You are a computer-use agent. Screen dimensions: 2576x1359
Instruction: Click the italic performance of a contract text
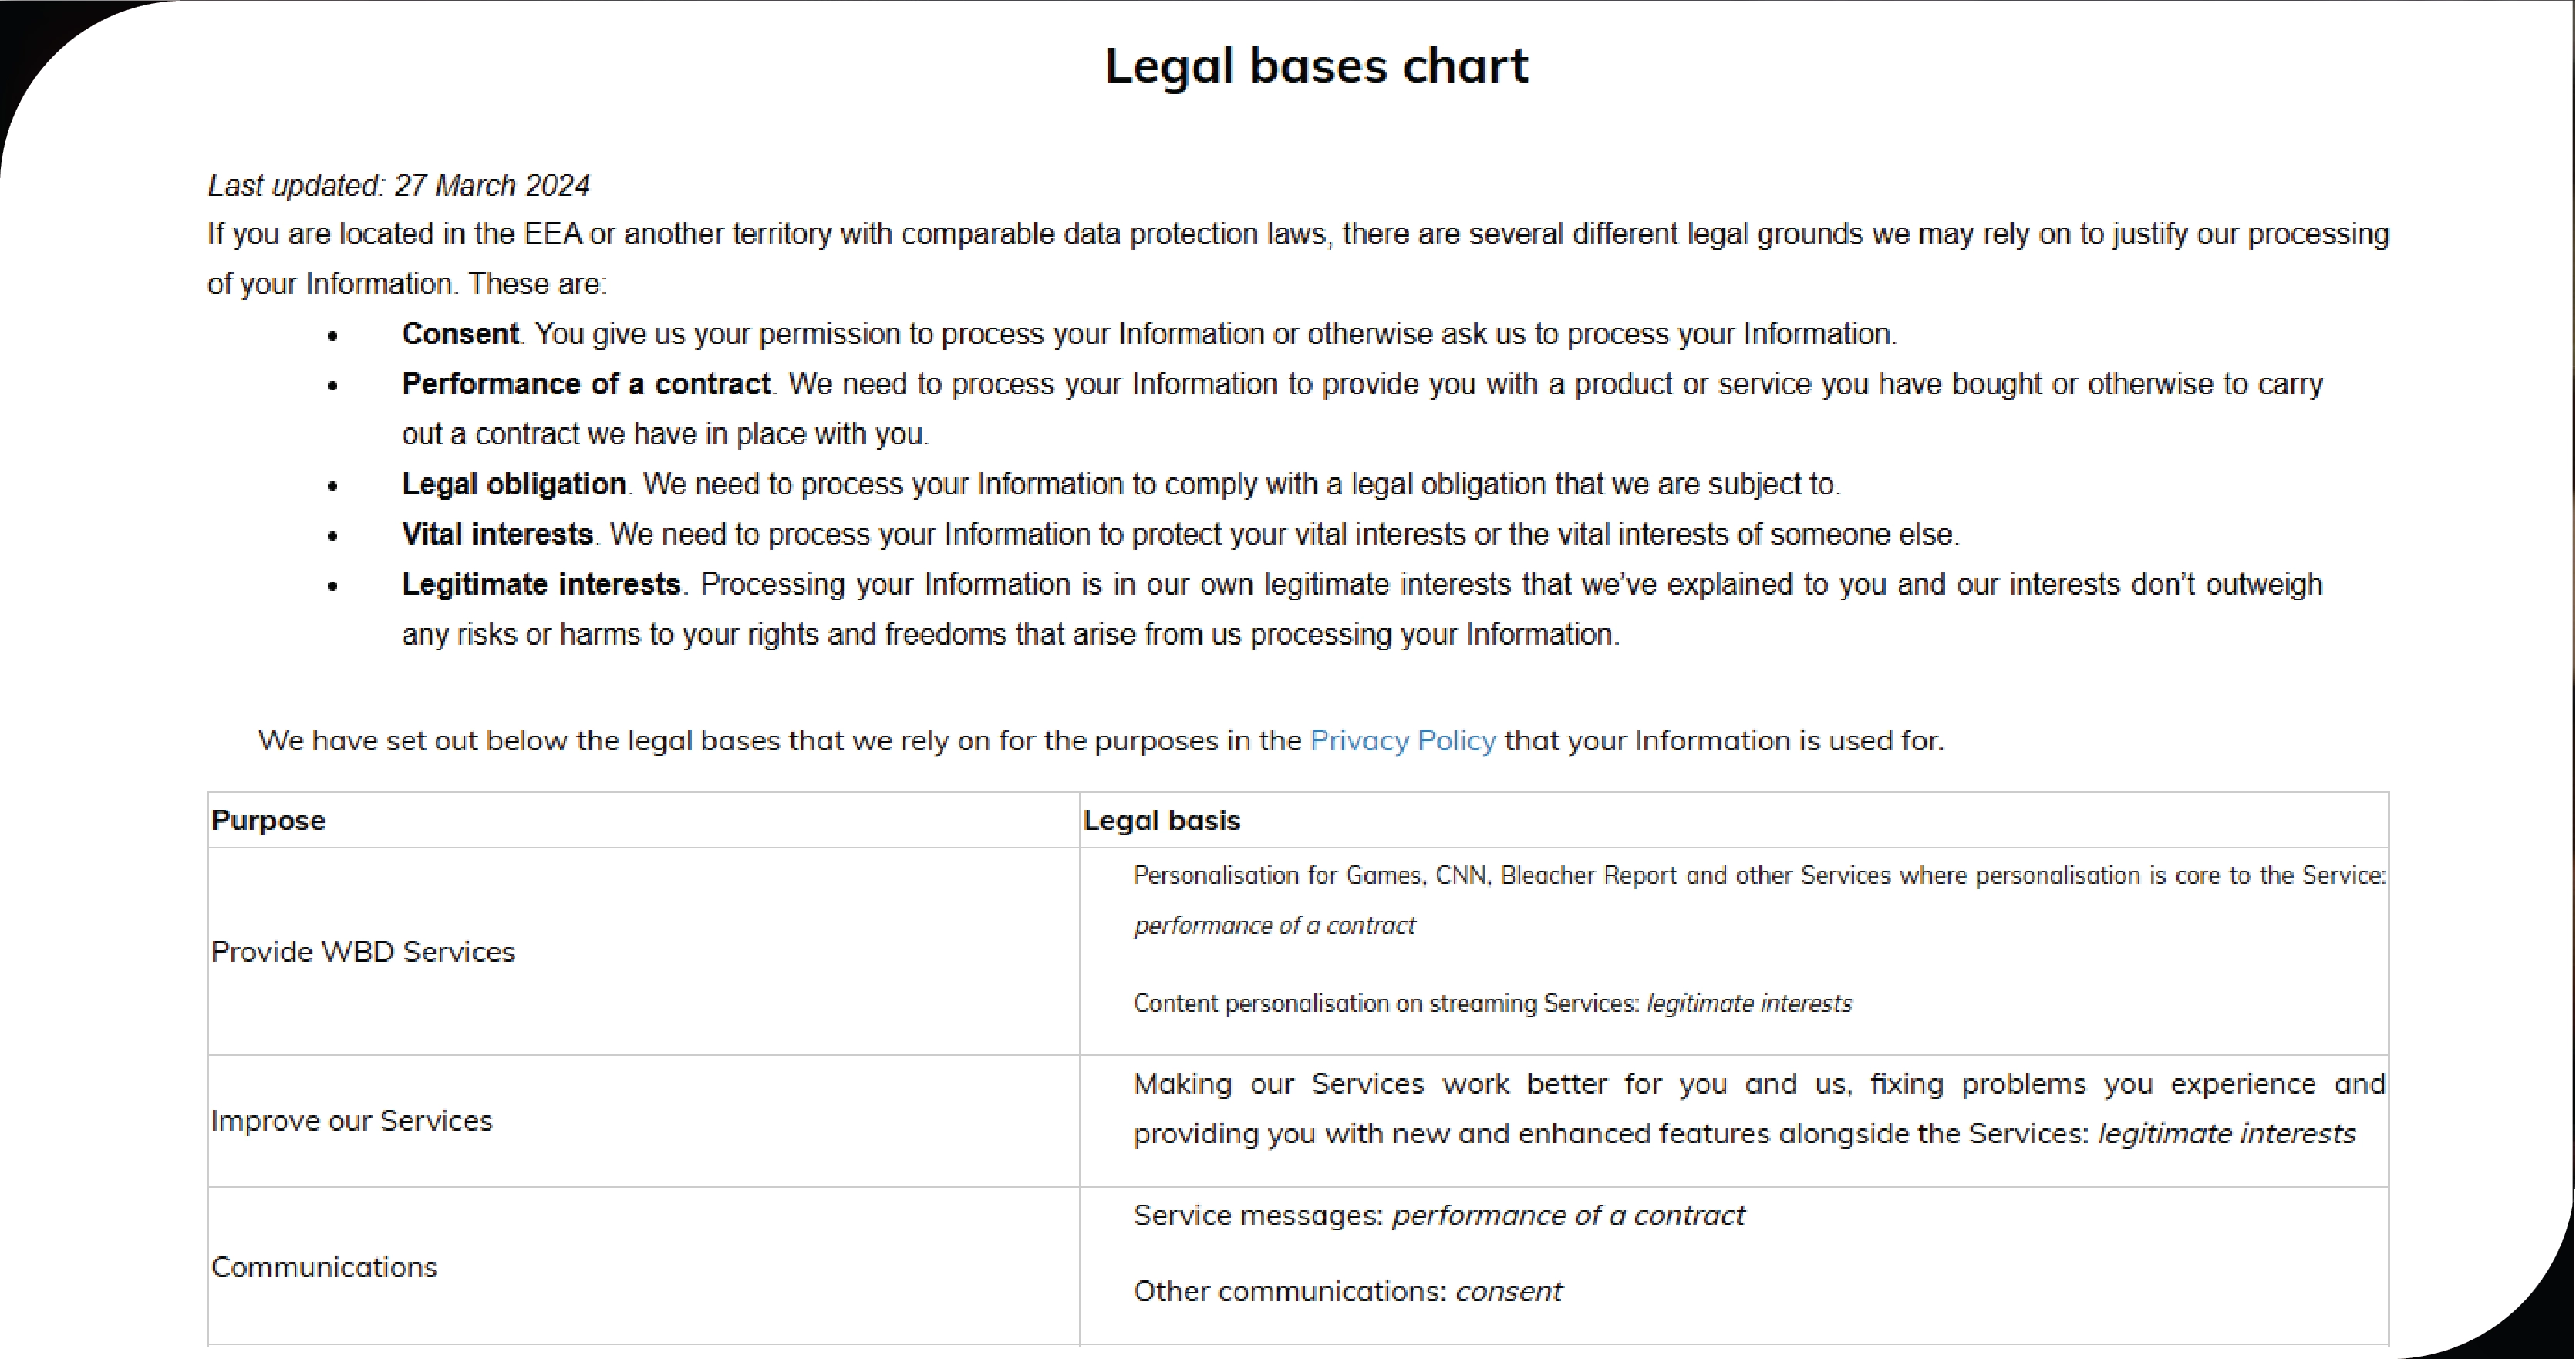[x=1274, y=926]
